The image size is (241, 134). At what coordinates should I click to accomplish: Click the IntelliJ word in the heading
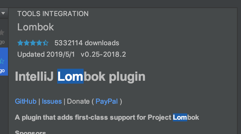click(34, 76)
